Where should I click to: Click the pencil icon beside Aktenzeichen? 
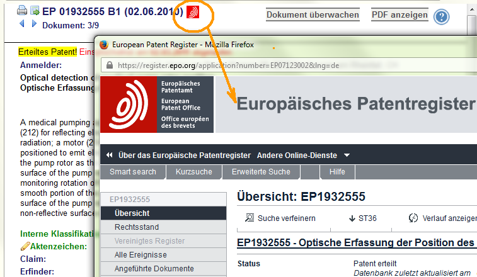[x=25, y=246]
